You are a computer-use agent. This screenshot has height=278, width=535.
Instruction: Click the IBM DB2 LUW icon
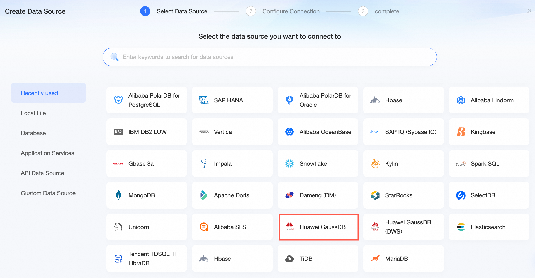118,132
